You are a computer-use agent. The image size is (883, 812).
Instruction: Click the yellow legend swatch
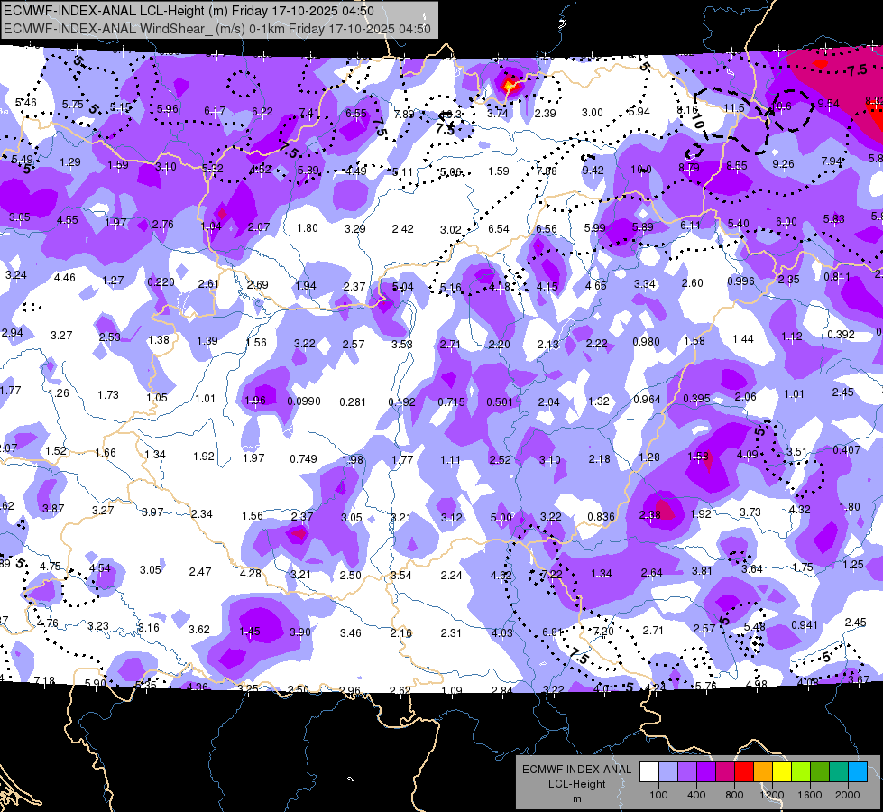782,772
